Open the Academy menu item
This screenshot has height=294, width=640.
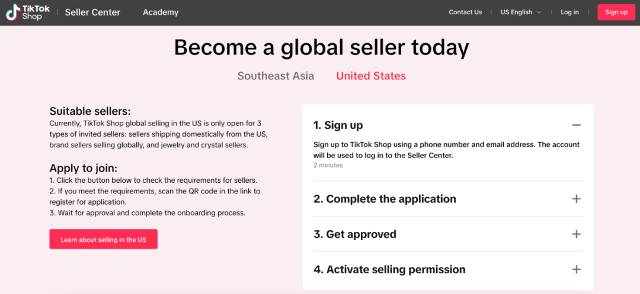coord(161,12)
